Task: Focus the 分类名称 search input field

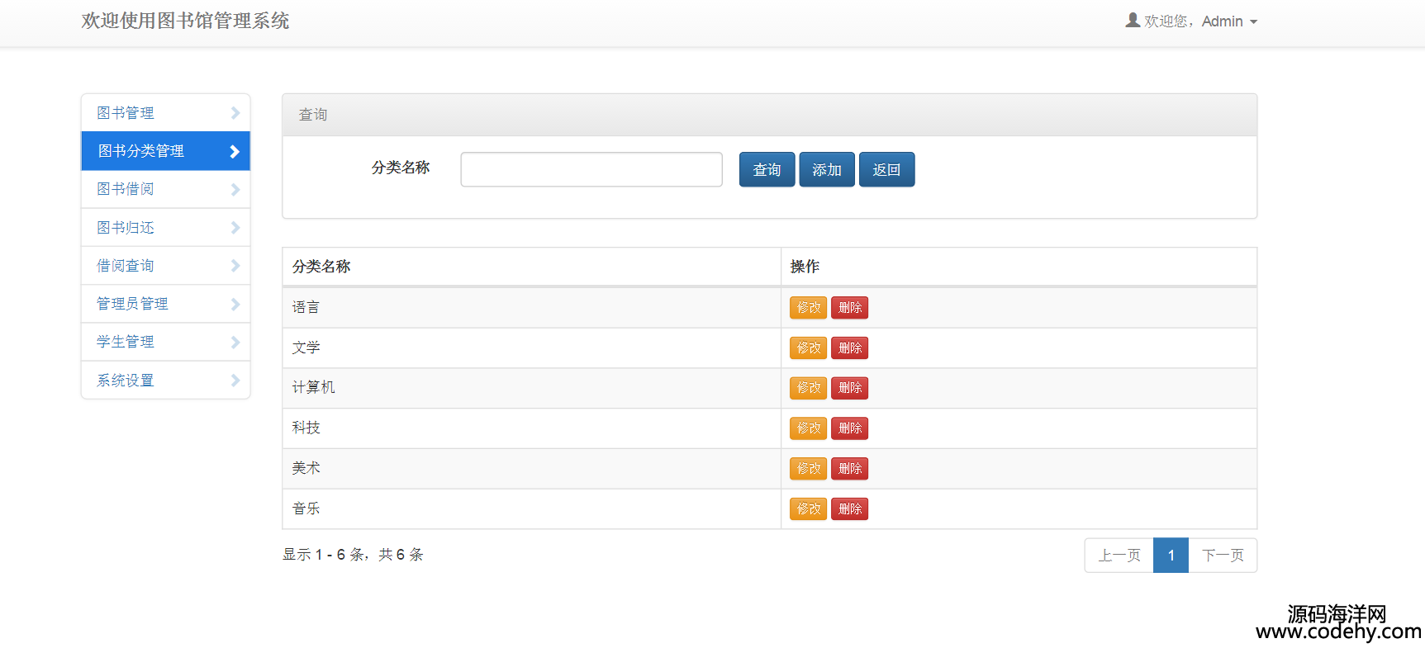Action: tap(591, 169)
